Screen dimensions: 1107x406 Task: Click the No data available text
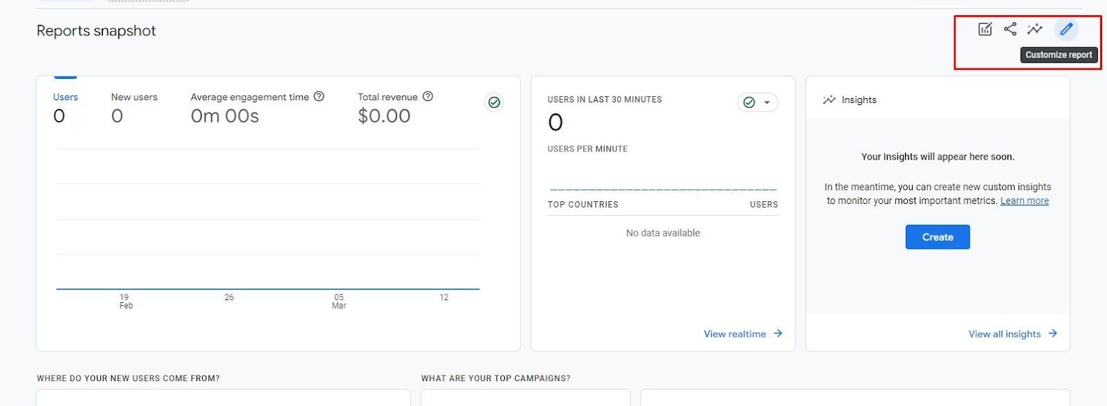663,233
